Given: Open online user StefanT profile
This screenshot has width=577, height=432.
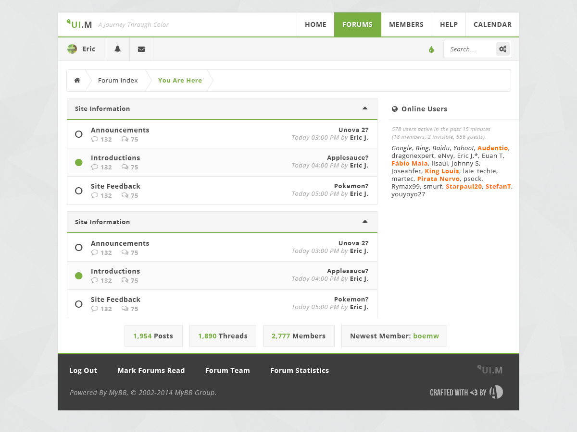Looking at the screenshot, I should [x=499, y=186].
